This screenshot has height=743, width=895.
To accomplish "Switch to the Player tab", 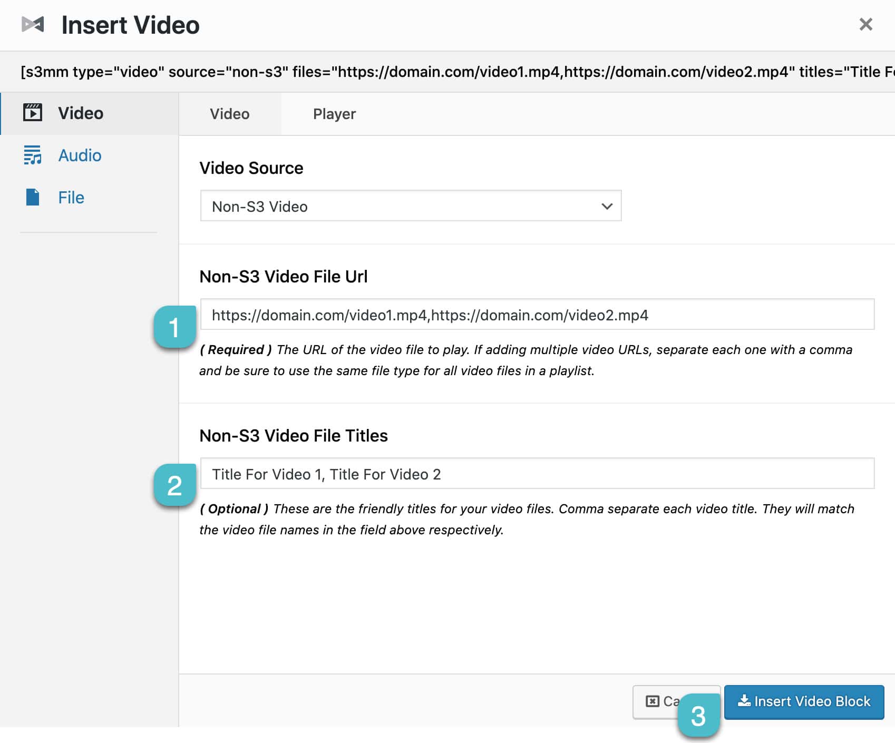I will point(334,114).
